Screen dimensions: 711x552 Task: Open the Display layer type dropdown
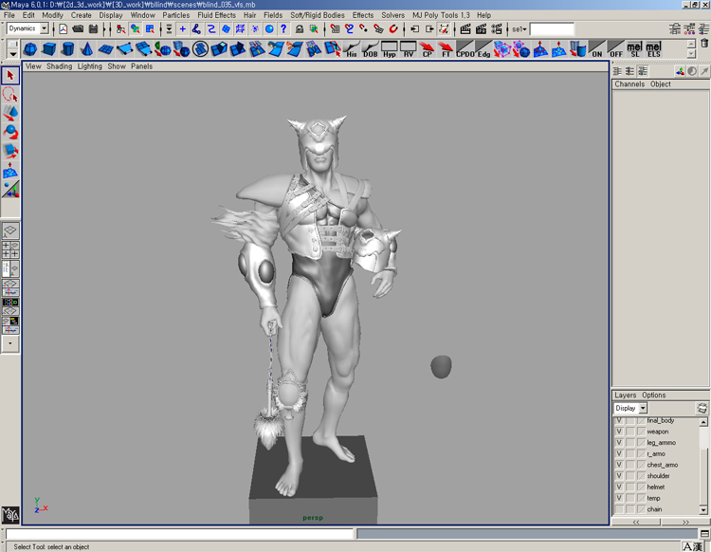[x=642, y=409]
